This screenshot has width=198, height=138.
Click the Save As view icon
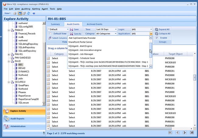pyautogui.click(x=72, y=34)
